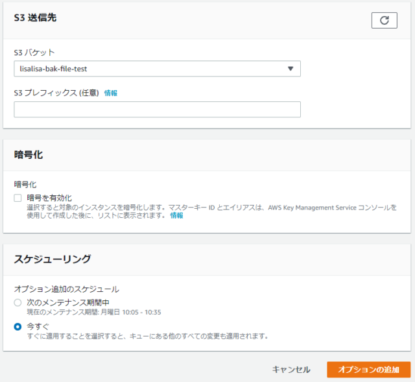The width and height of the screenshot is (415, 382).
Task: Select the 次のメンテナンス期間中 radio button
Action: (x=18, y=303)
